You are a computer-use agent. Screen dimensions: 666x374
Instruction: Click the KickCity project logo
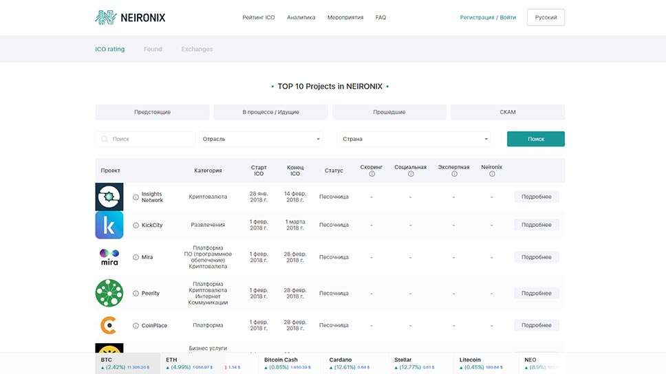(109, 225)
